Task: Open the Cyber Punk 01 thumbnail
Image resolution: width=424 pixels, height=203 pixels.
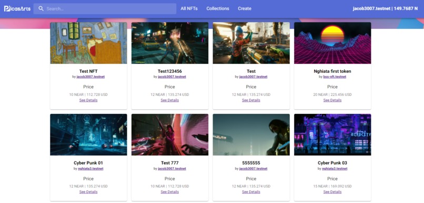Action: [88, 134]
